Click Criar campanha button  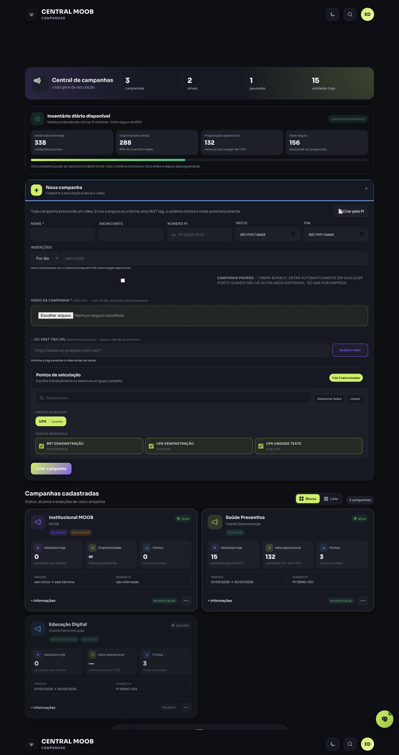point(51,468)
